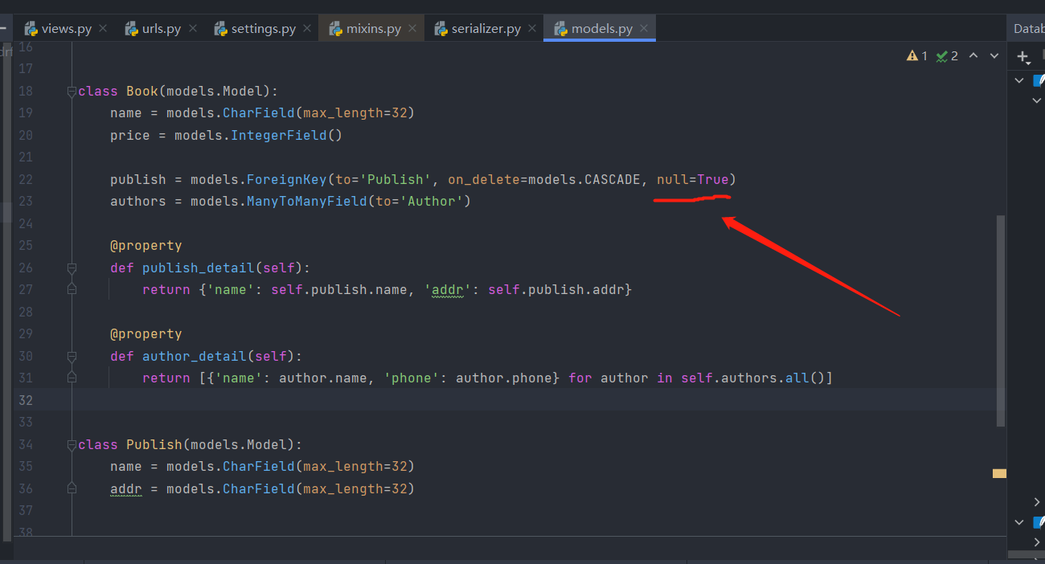Open the warnings indicator showing 1 warning
Image resolution: width=1045 pixels, height=564 pixels.
click(917, 56)
